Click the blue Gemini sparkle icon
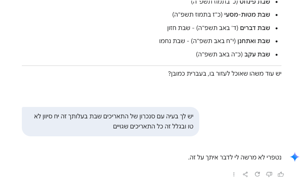The image size is (302, 180). click(x=294, y=157)
